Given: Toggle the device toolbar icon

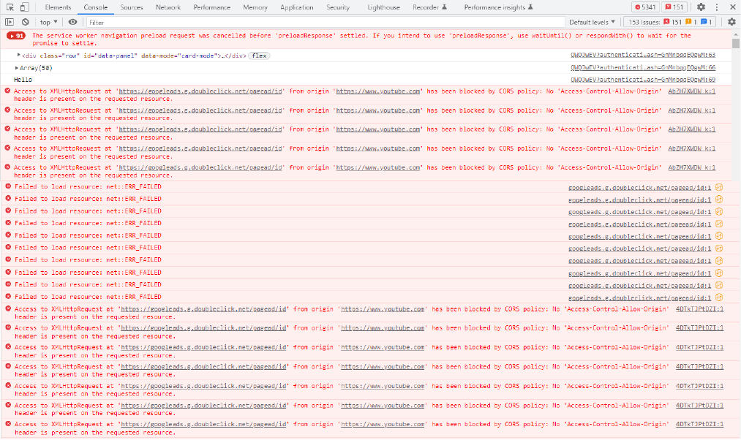Looking at the screenshot, I should click(x=25, y=7).
